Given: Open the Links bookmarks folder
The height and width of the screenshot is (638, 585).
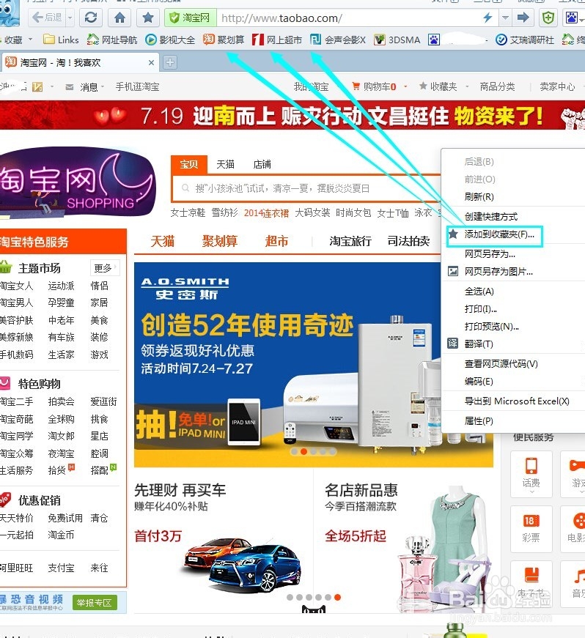Looking at the screenshot, I should pyautogui.click(x=61, y=40).
